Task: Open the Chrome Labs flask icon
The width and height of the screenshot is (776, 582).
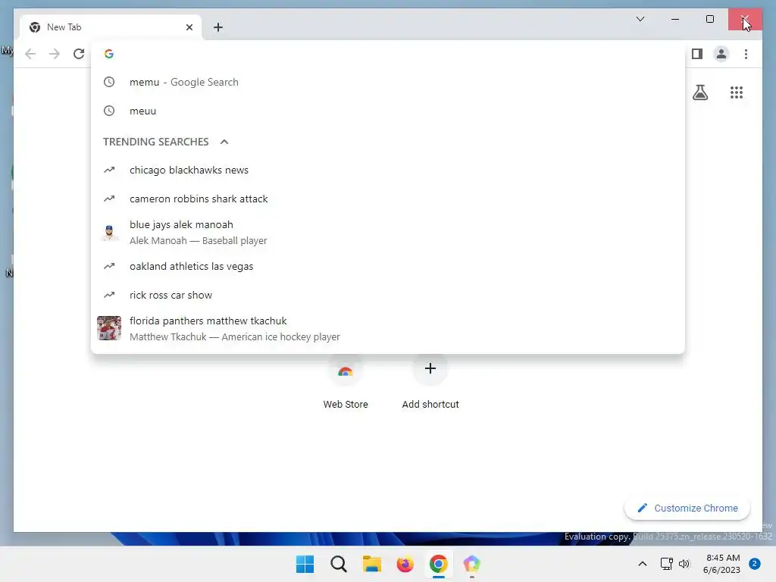Action: coord(699,92)
